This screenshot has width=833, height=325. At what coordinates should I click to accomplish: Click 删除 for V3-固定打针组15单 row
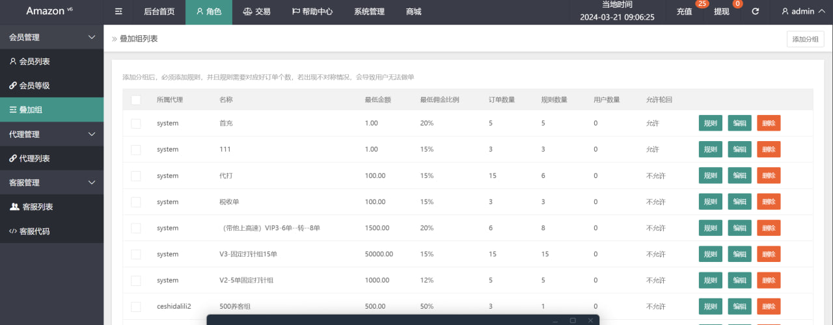coord(769,254)
